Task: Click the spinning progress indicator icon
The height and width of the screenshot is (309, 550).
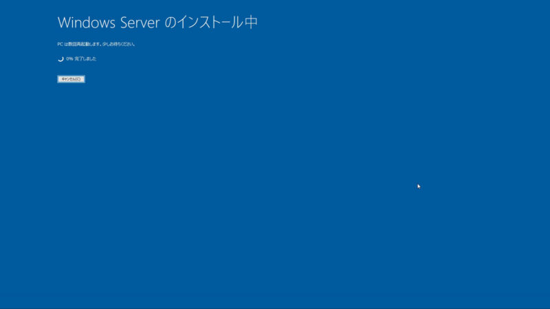Action: [60, 59]
